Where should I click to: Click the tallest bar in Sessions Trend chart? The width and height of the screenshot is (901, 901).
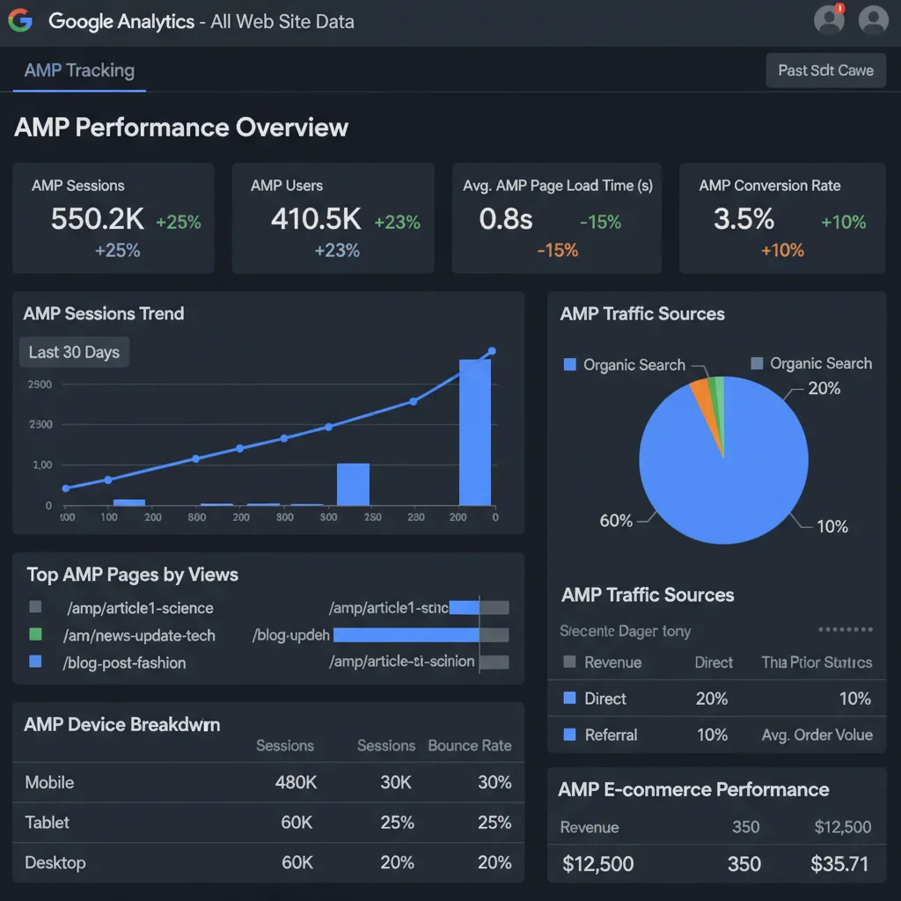474,432
